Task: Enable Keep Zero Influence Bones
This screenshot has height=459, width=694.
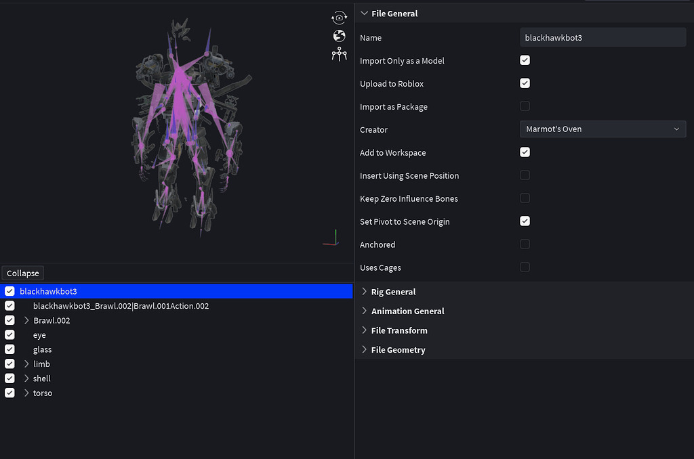Action: tap(525, 198)
